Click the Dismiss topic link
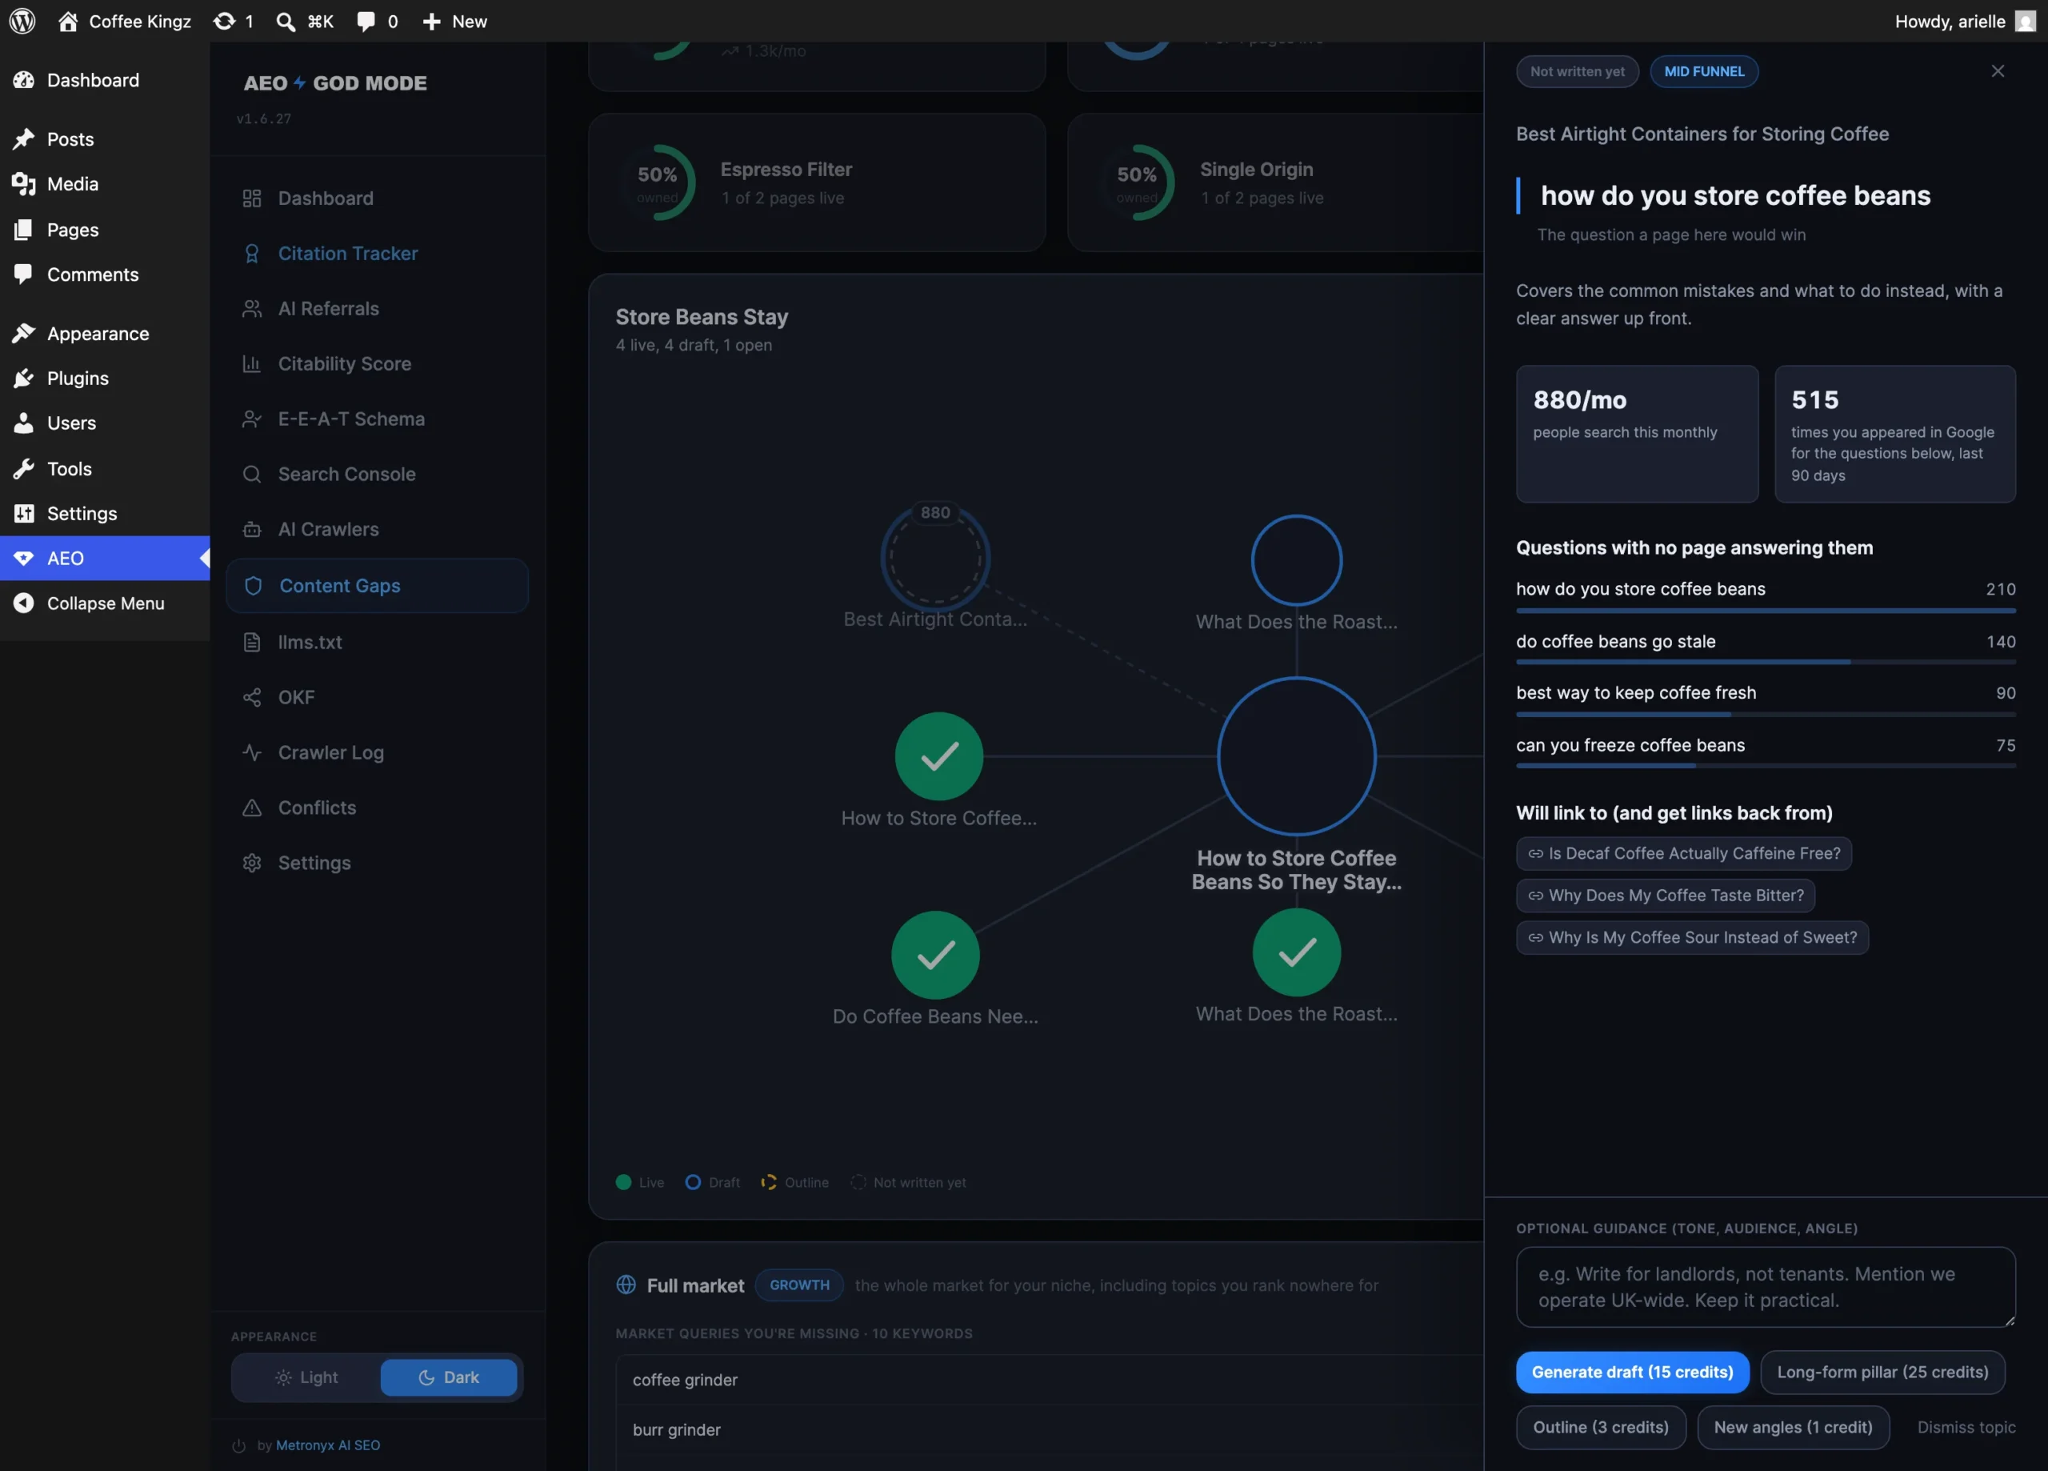The height and width of the screenshot is (1471, 2048). (x=1966, y=1427)
